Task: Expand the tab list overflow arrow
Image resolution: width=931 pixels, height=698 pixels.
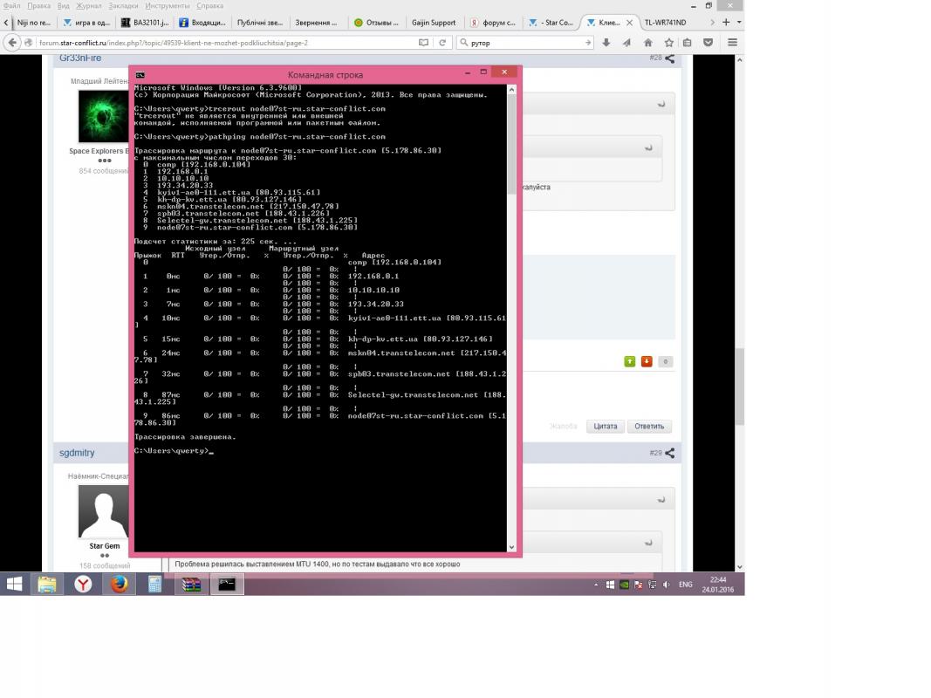Action: [712, 22]
